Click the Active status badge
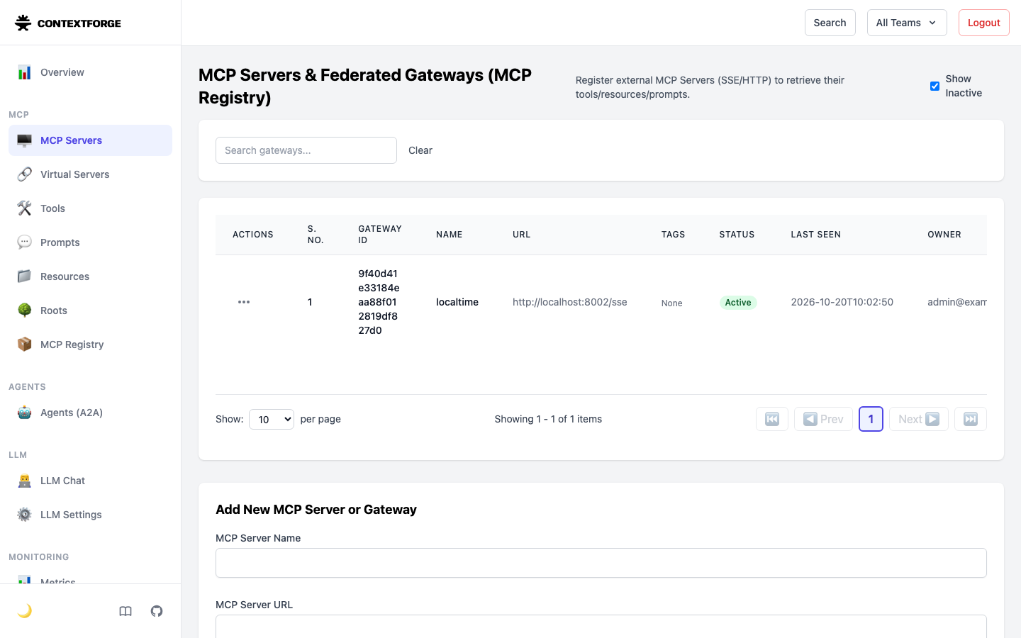The width and height of the screenshot is (1021, 638). 738,303
